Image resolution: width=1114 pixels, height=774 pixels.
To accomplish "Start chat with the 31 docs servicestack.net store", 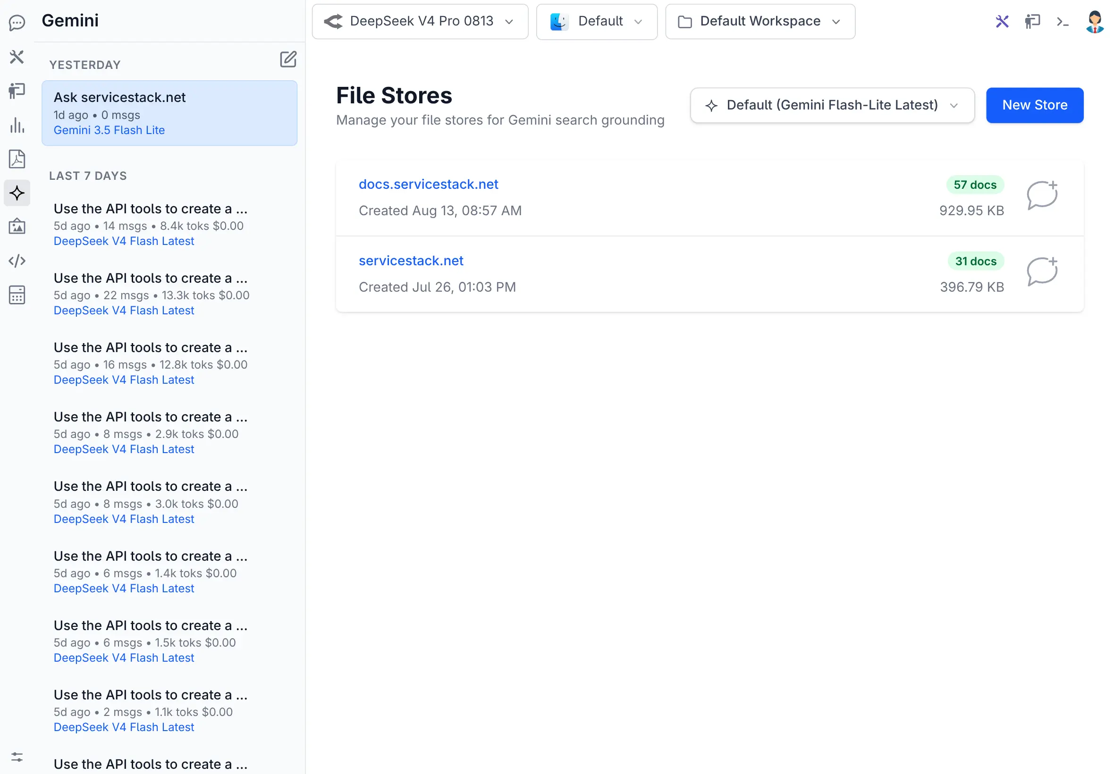I will click(x=1042, y=271).
